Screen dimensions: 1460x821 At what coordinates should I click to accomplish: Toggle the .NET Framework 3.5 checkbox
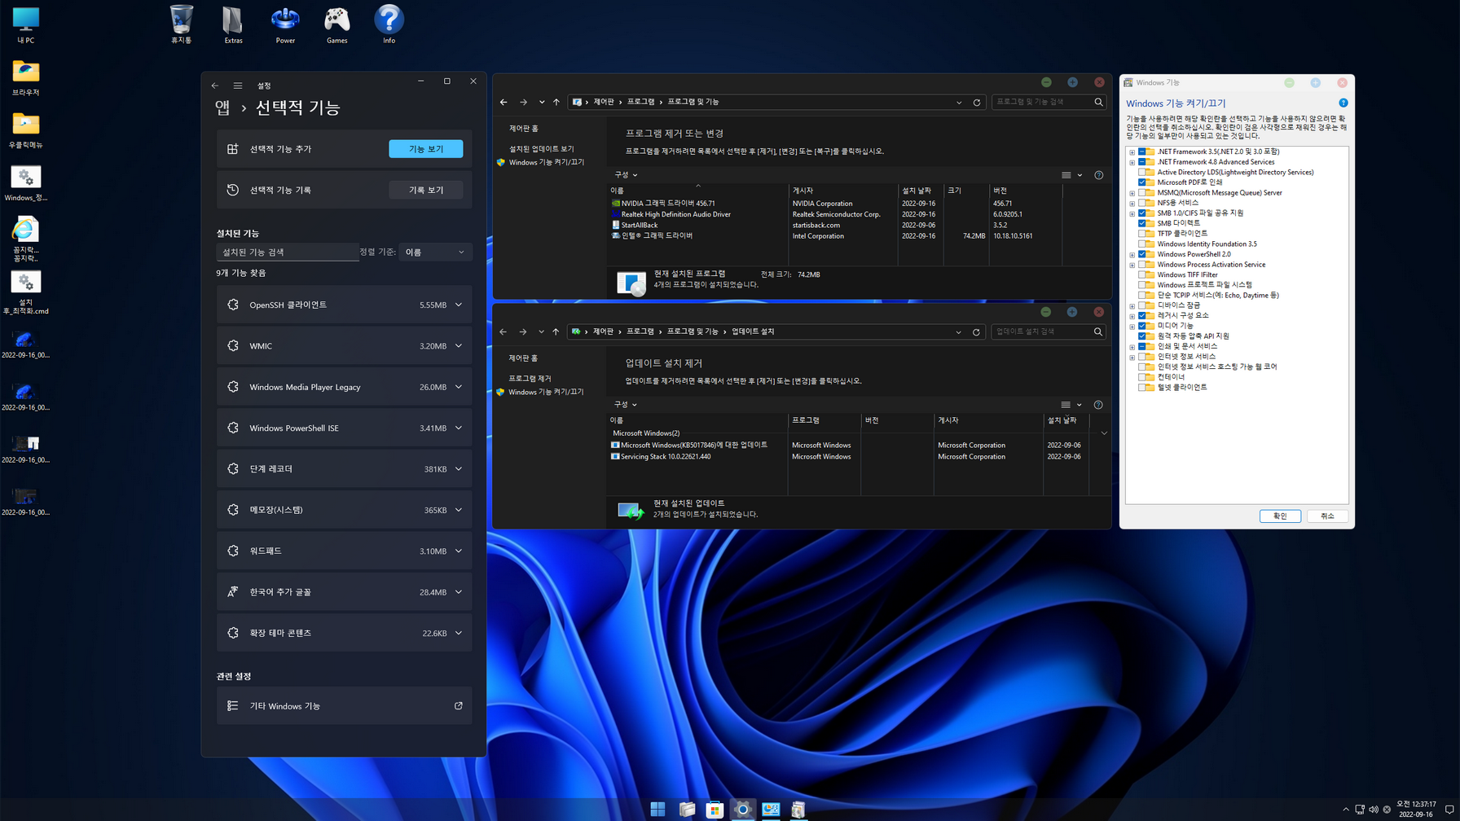coord(1142,151)
